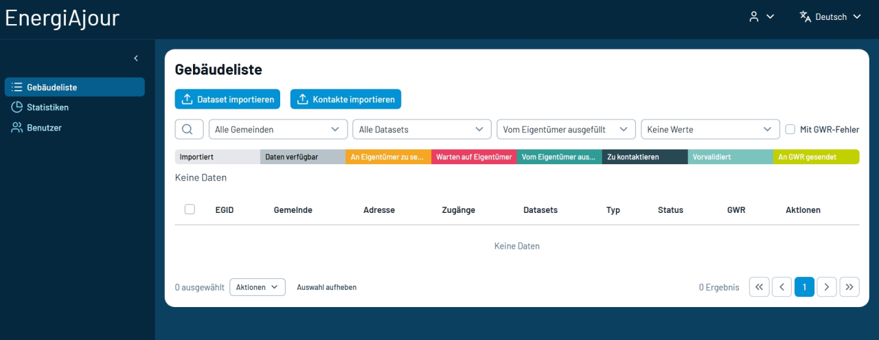Open Statistiken in the sidebar
The image size is (879, 340).
click(x=75, y=107)
